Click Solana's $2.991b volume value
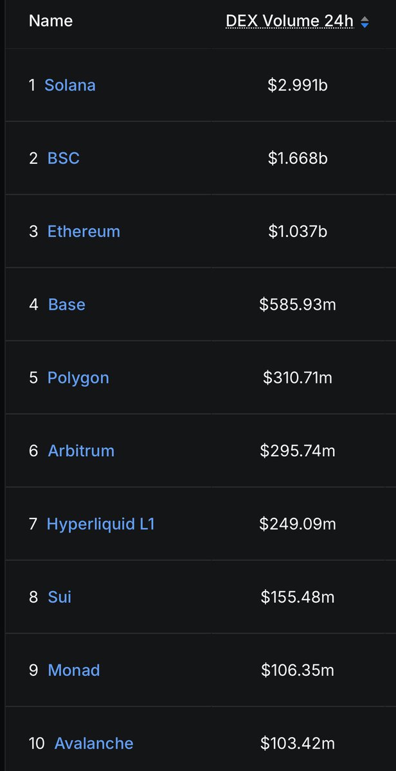Screen dimensions: 396x771 tap(298, 85)
